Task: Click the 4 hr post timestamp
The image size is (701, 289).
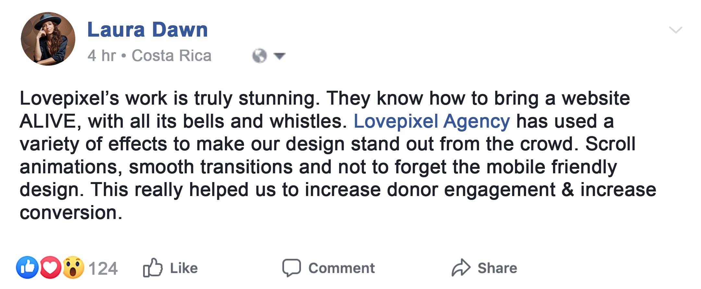Action: point(101,56)
